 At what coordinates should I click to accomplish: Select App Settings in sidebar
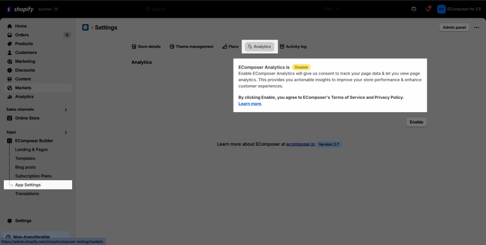pyautogui.click(x=38, y=185)
